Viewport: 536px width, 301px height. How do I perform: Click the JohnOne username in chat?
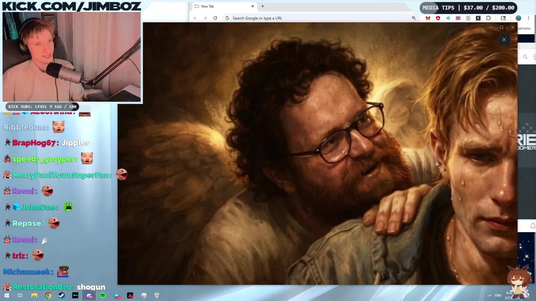(x=39, y=207)
